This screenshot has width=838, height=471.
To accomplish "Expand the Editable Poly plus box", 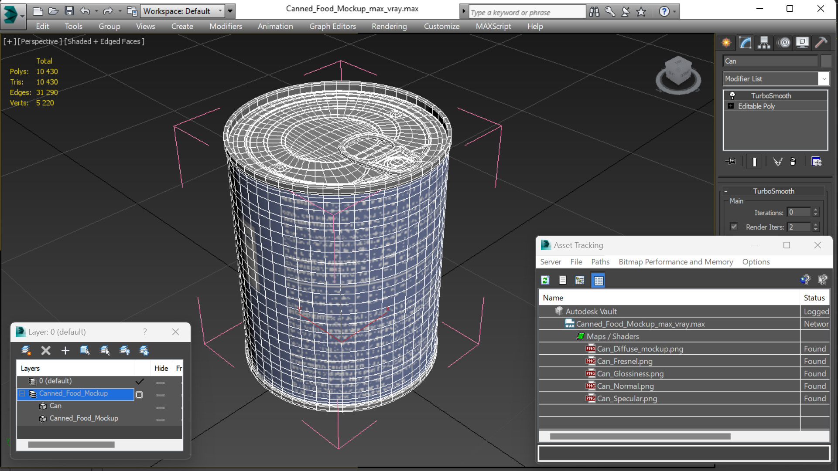I will (731, 106).
